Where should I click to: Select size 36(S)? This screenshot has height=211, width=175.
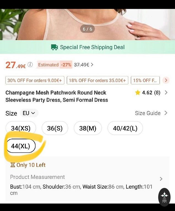55,128
